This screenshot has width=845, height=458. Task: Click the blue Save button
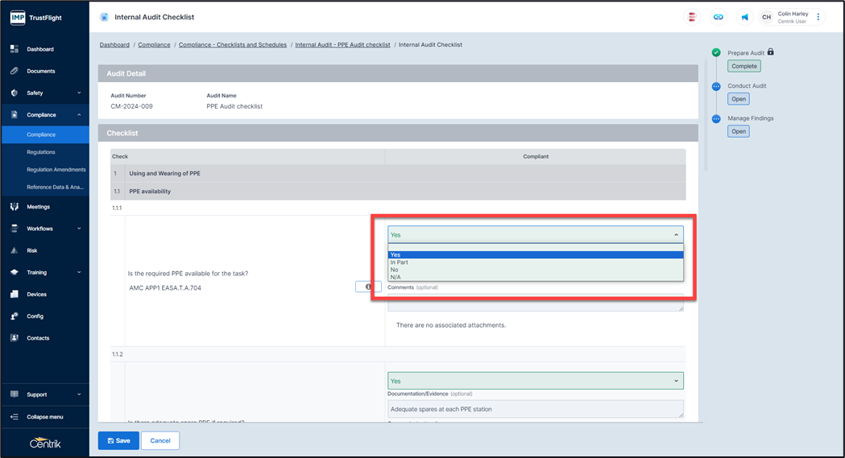click(x=117, y=440)
